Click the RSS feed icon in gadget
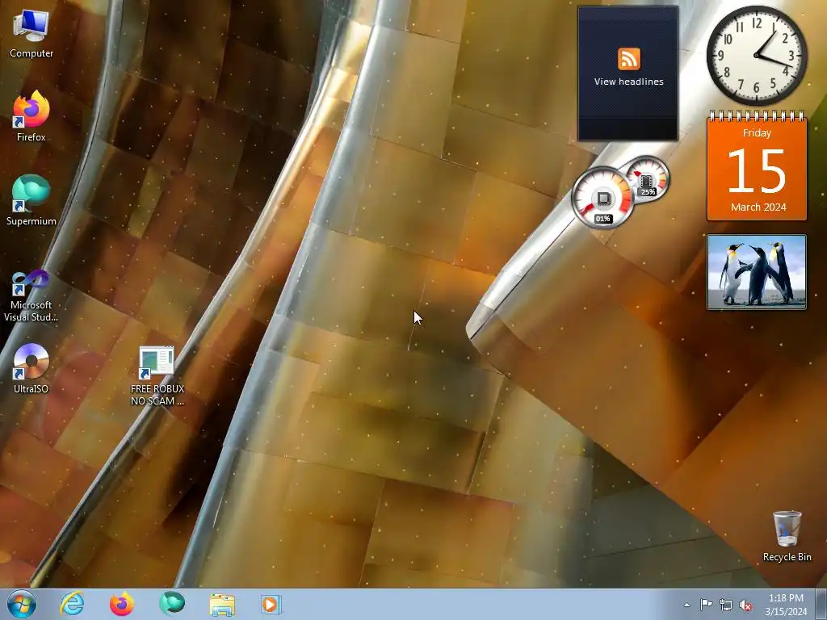This screenshot has width=827, height=620. 628,58
